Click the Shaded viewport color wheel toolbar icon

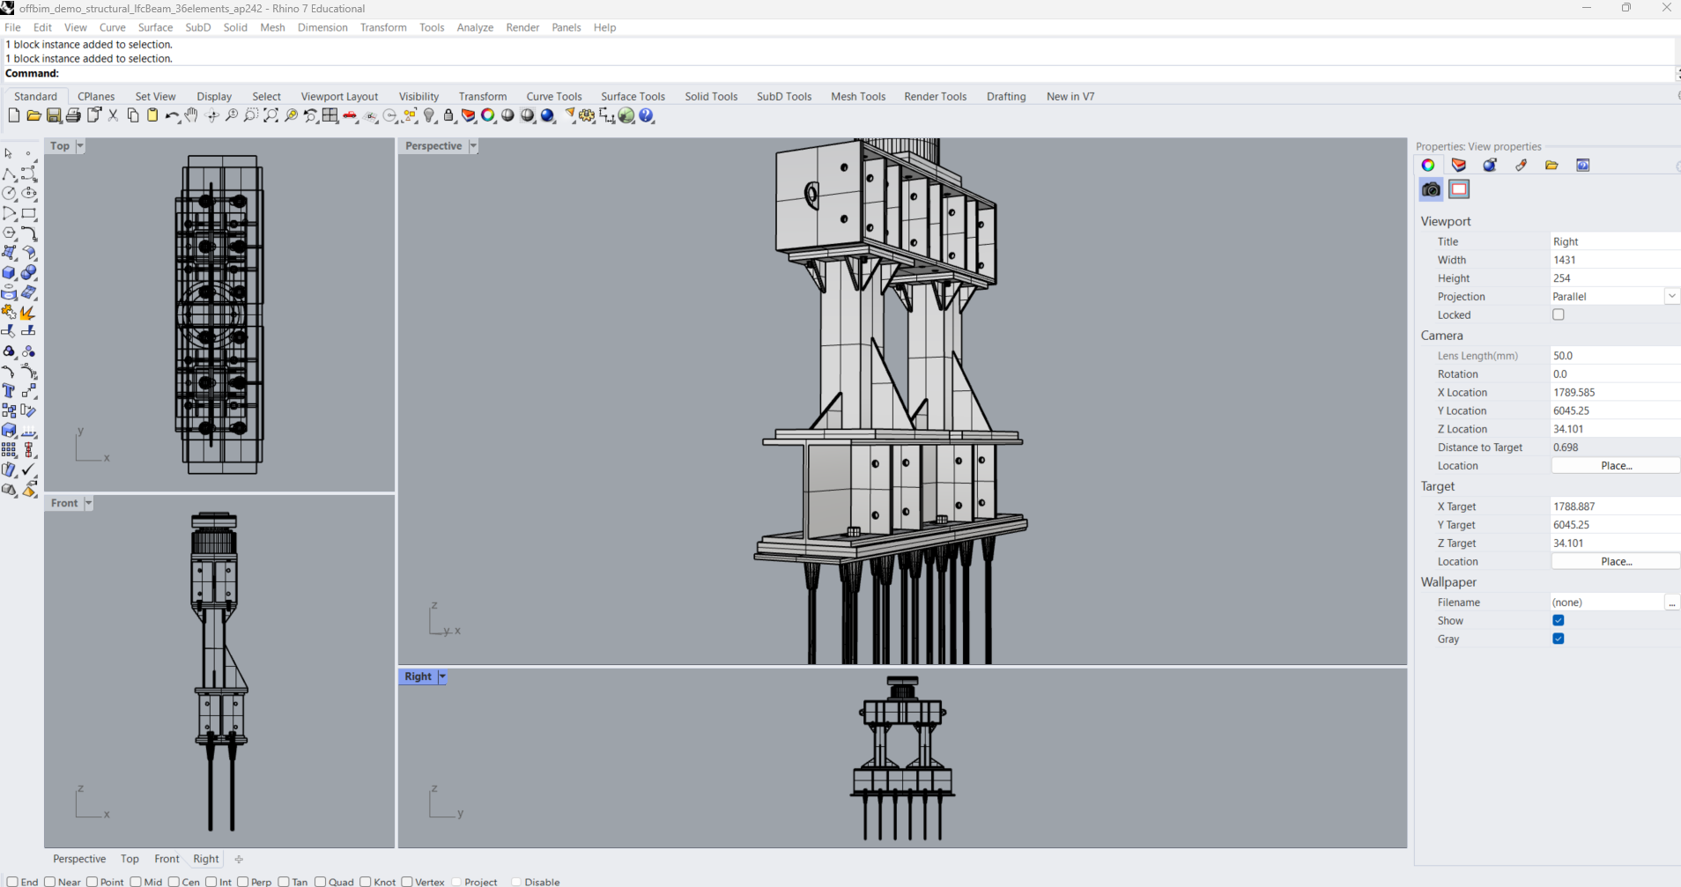coord(488,115)
